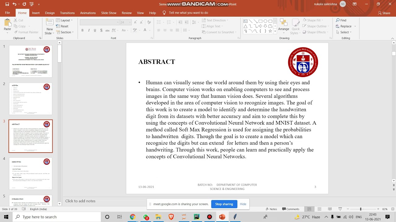396x222 pixels.
Task: Pick the oval shape in shapes gallery
Action: (x=265, y=21)
